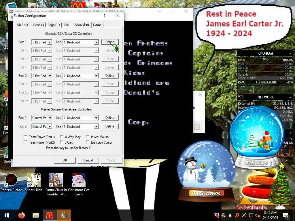Click Define for Master System Port 1
This screenshot has width=295, height=221.
(110, 118)
